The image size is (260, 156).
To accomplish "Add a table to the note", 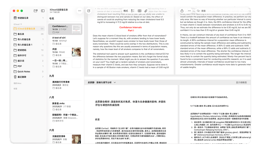I will [x=139, y=11].
